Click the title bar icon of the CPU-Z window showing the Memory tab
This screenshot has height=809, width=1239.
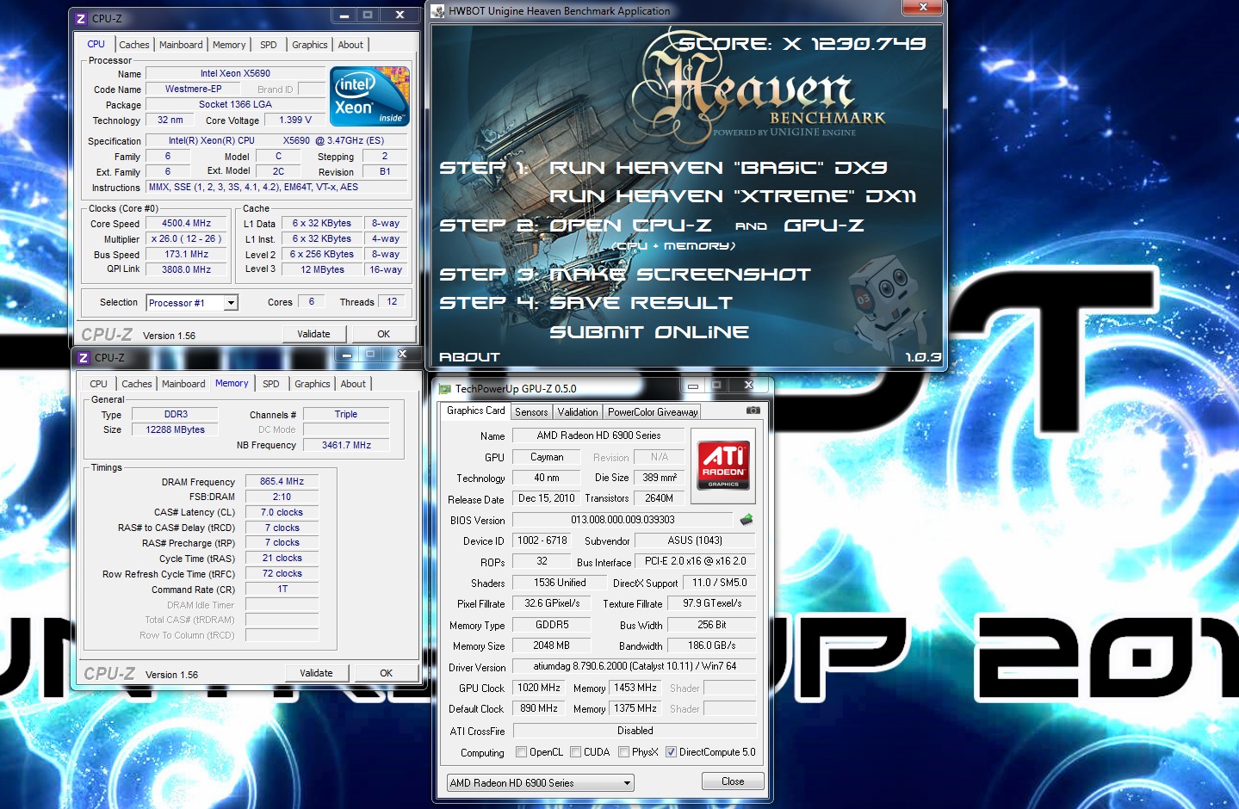coord(84,357)
